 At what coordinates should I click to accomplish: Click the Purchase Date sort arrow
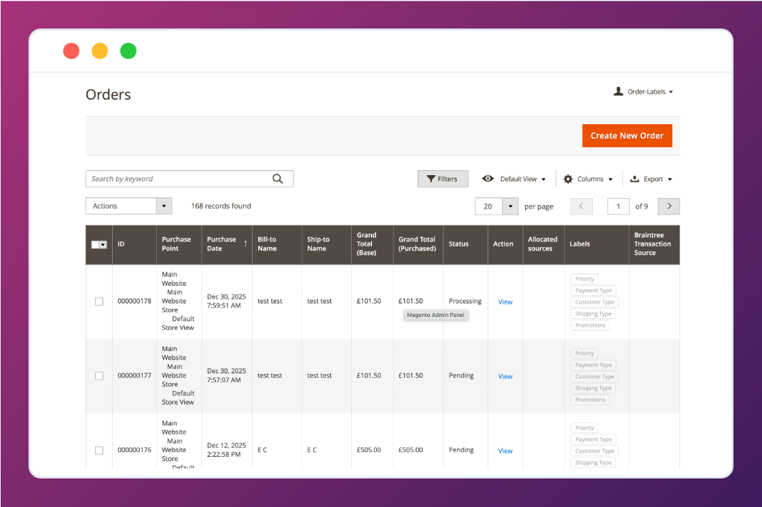pyautogui.click(x=245, y=244)
